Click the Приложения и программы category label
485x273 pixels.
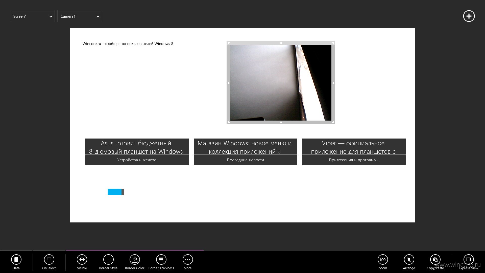[354, 160]
